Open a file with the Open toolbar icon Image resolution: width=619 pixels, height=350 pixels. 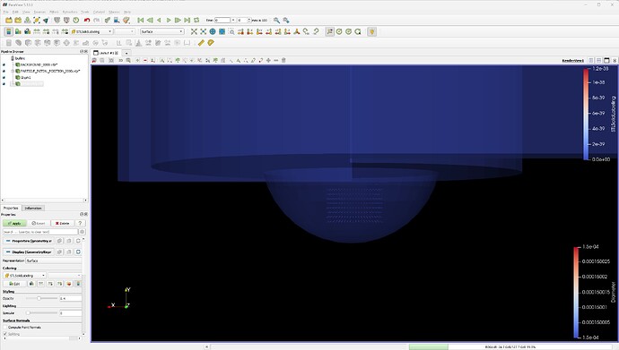coord(9,20)
